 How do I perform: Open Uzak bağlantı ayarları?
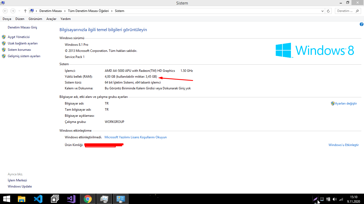pos(23,43)
